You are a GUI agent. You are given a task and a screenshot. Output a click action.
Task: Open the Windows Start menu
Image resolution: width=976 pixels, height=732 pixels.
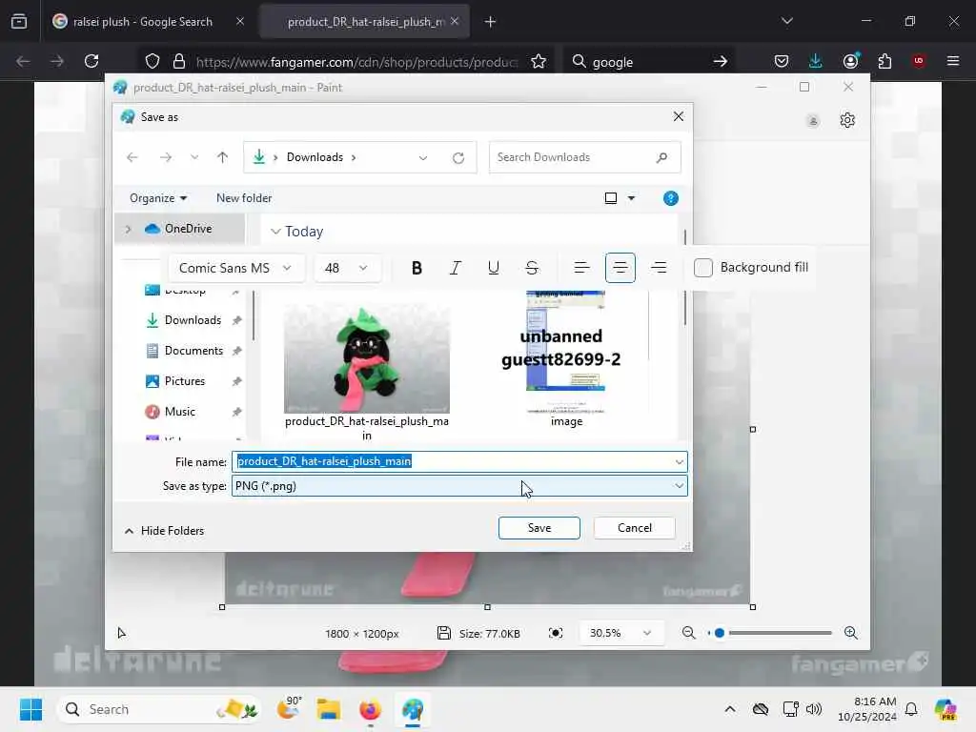pos(30,709)
